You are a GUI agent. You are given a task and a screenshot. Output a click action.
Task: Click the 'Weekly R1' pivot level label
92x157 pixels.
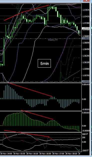pyautogui.click(x=53, y=40)
